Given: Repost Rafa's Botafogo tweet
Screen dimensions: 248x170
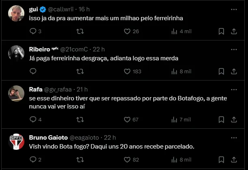Looking at the screenshot, I should [x=80, y=119].
